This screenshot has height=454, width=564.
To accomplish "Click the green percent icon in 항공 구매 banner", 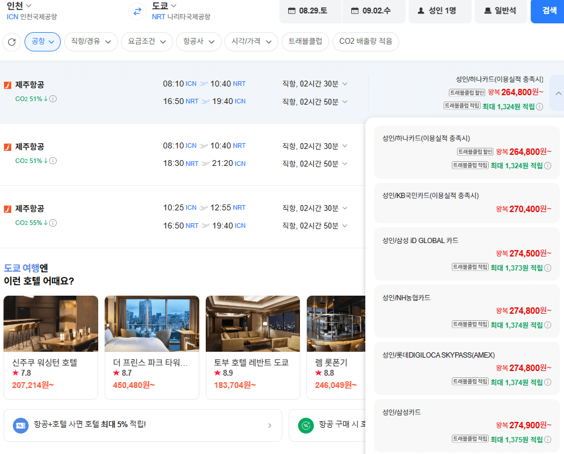I will click(x=306, y=425).
